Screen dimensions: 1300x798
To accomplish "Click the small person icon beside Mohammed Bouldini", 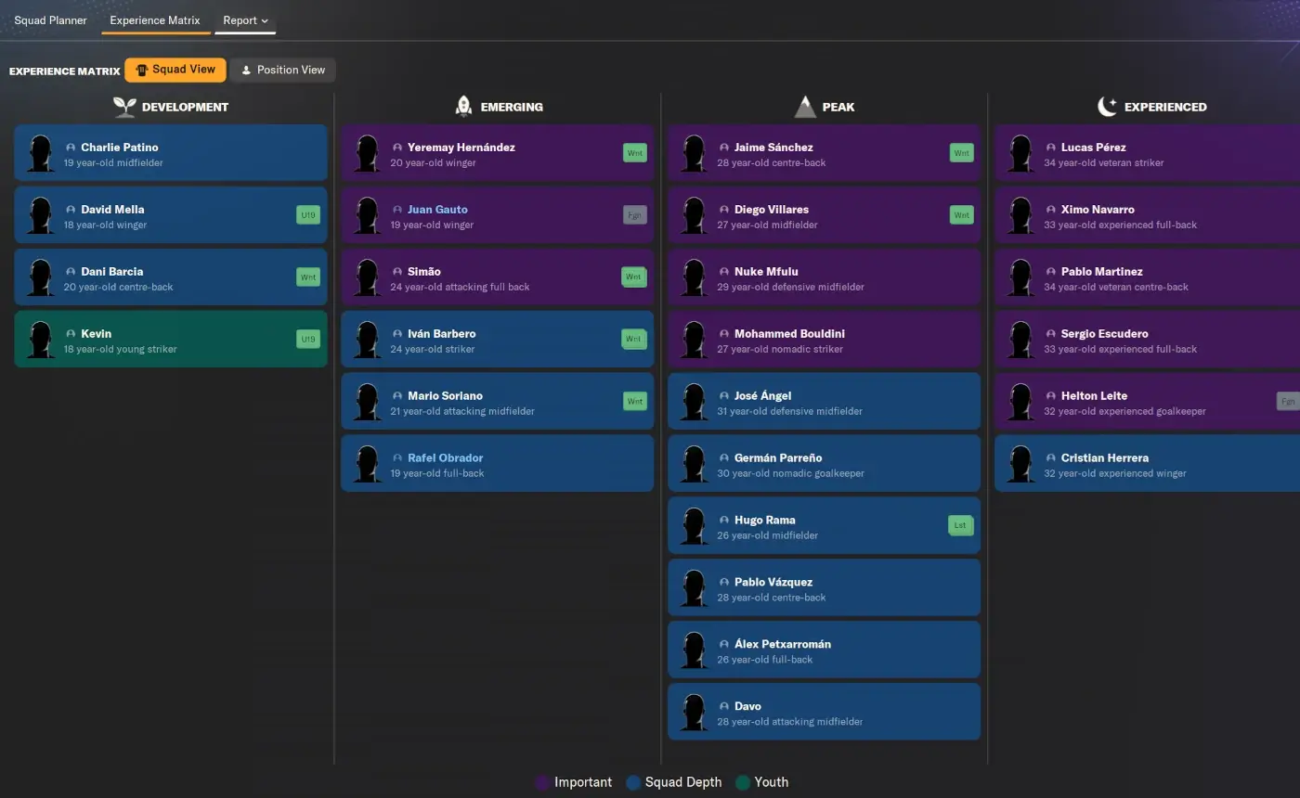I will coord(724,334).
